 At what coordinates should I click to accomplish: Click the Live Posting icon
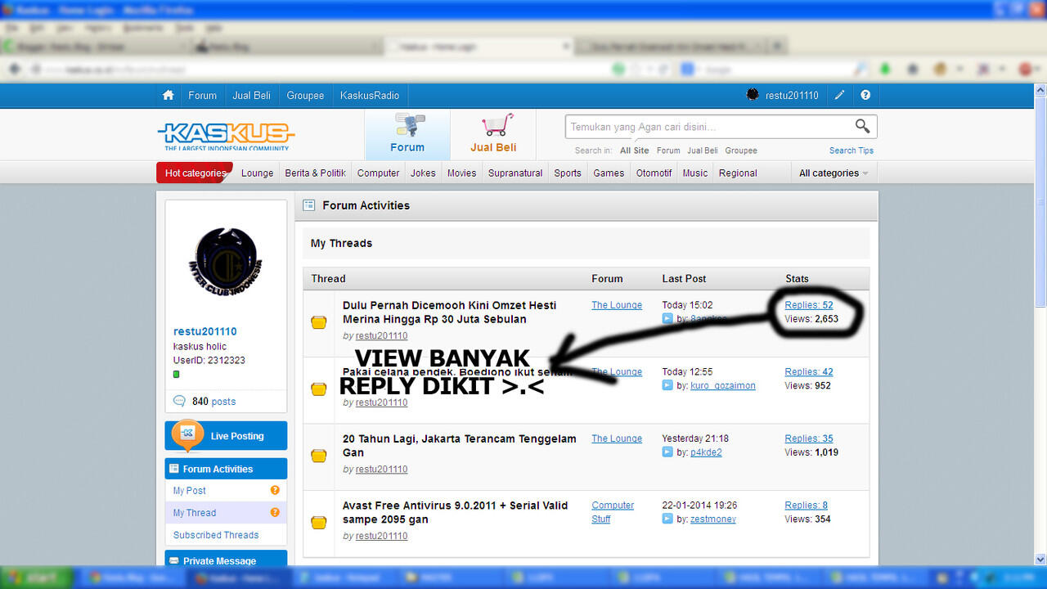pos(187,434)
